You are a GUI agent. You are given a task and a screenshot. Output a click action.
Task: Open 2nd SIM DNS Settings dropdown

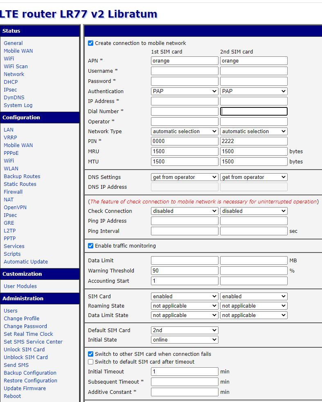coord(254,177)
